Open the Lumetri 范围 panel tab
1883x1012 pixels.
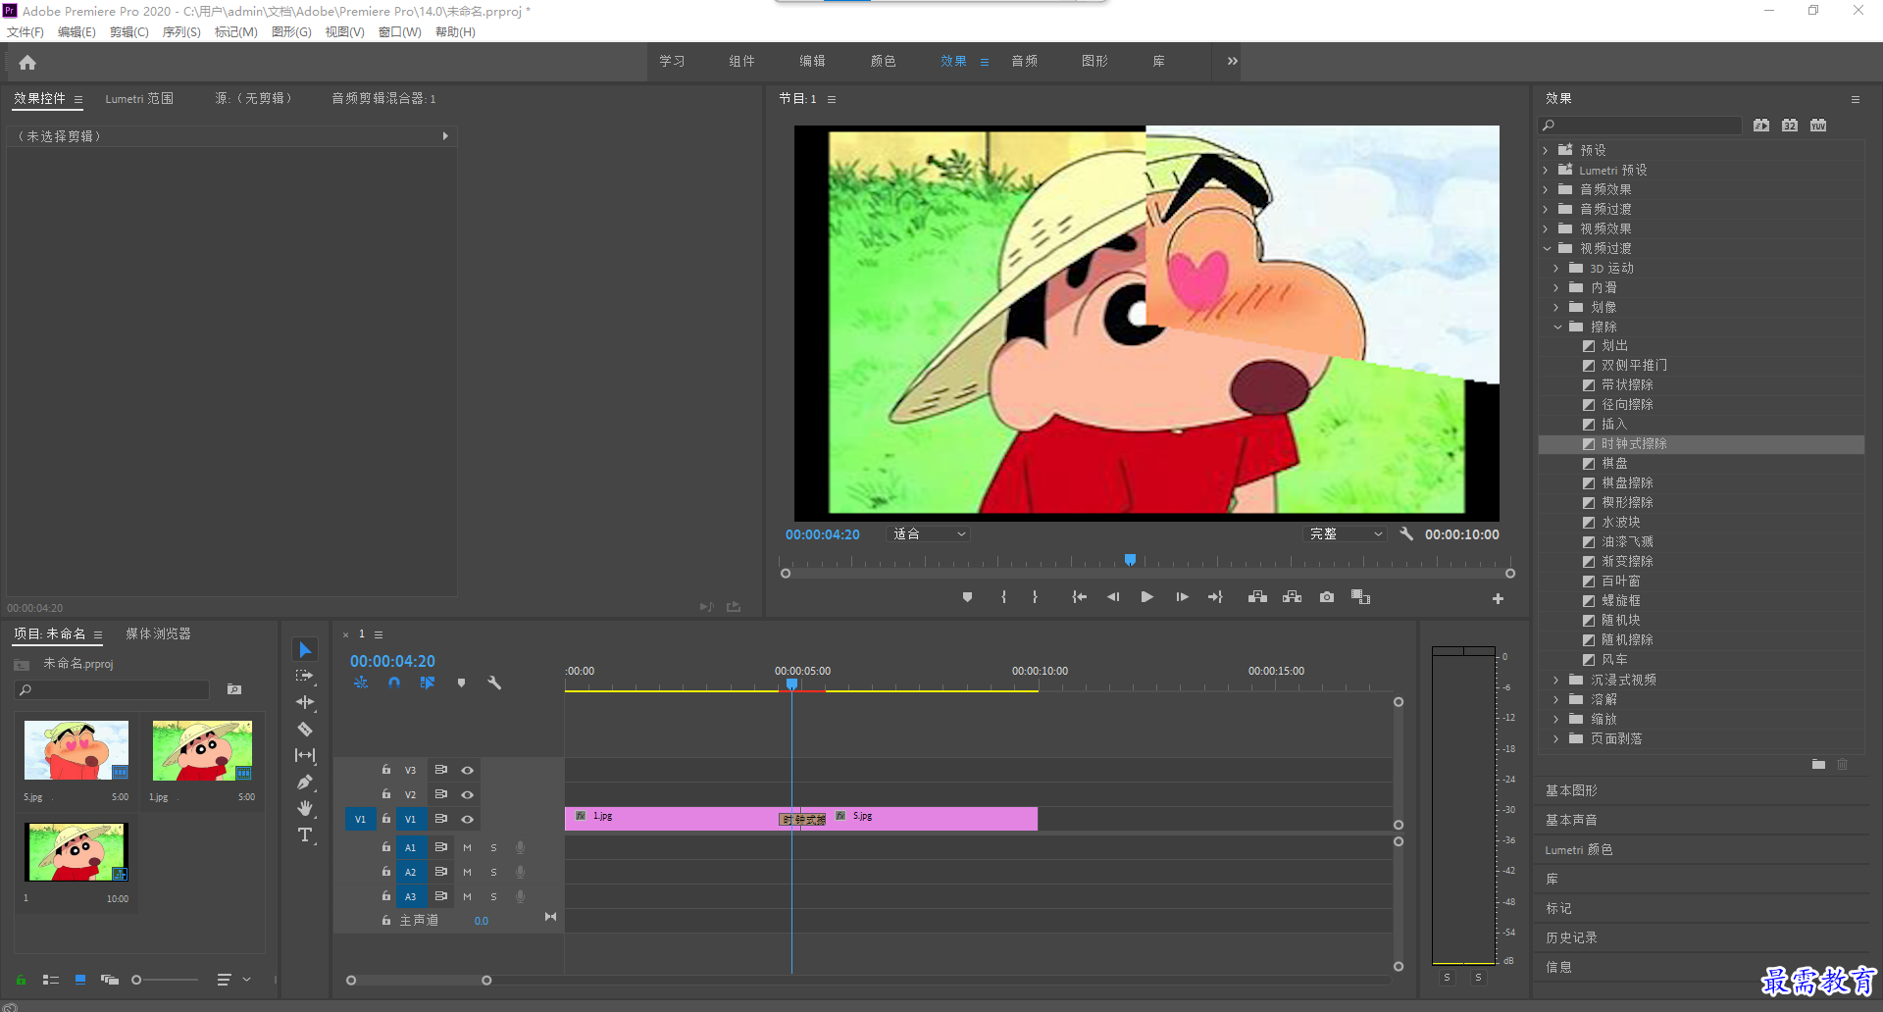point(139,99)
